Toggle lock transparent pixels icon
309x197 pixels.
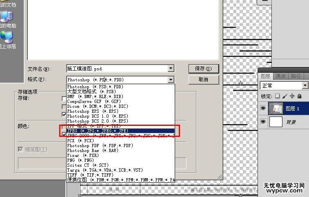point(277,96)
